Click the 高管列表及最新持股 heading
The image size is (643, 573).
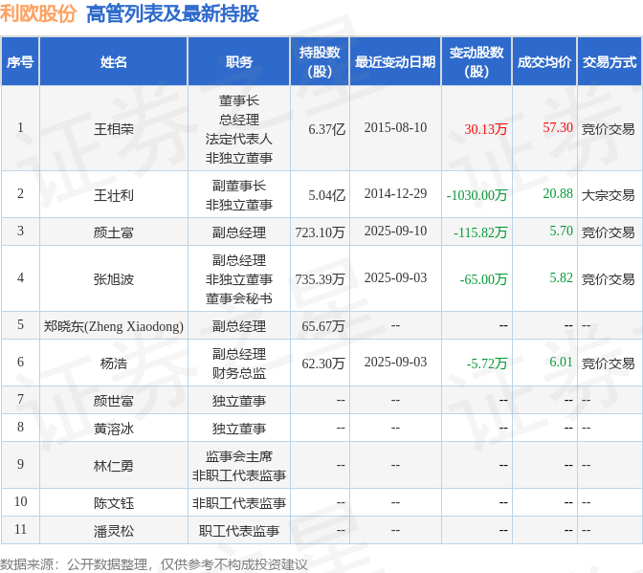tap(172, 13)
